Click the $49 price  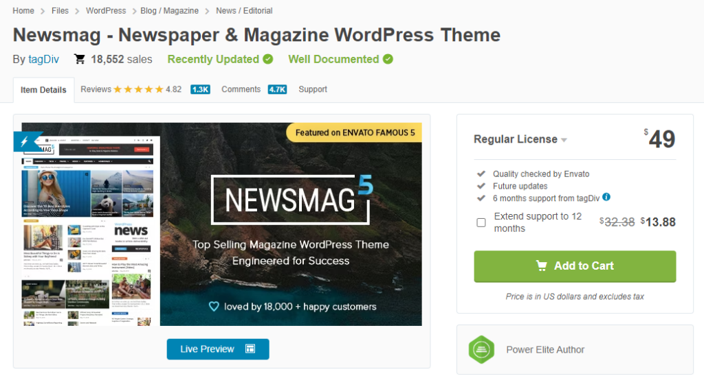point(659,139)
